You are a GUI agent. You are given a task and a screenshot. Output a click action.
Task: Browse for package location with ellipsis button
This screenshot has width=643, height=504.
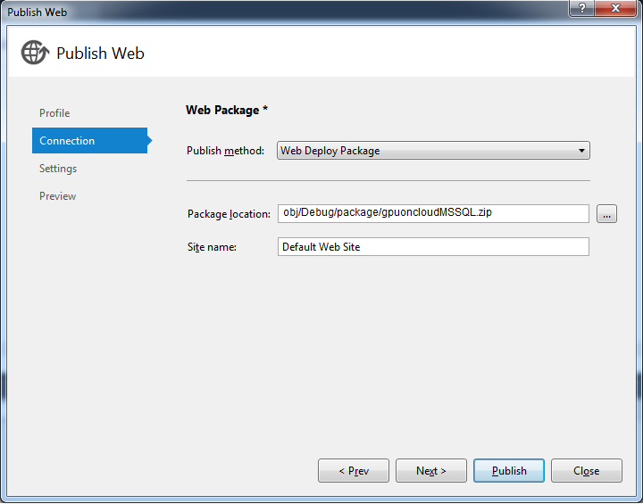[x=606, y=214]
